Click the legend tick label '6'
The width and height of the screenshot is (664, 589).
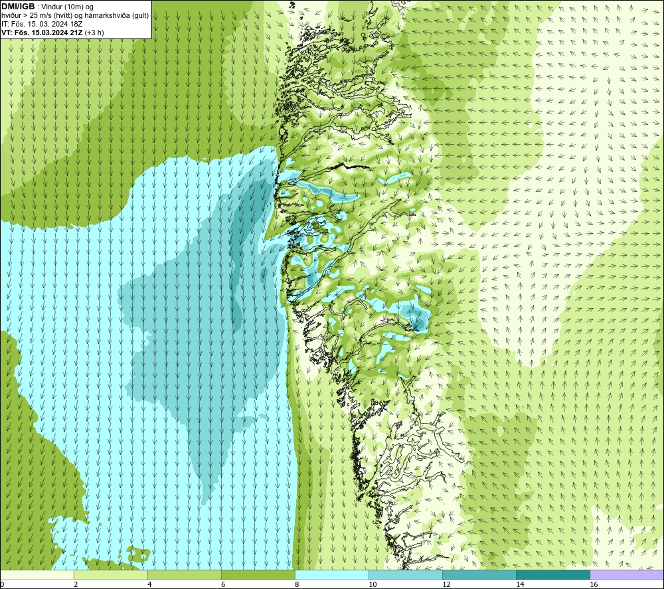[x=223, y=584]
